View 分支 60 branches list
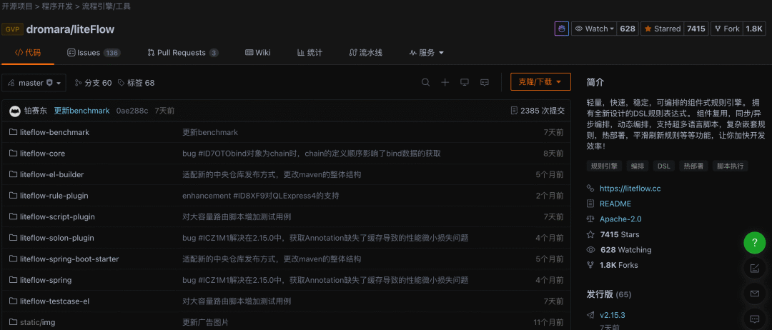Viewport: 772px width, 330px height. click(x=93, y=83)
